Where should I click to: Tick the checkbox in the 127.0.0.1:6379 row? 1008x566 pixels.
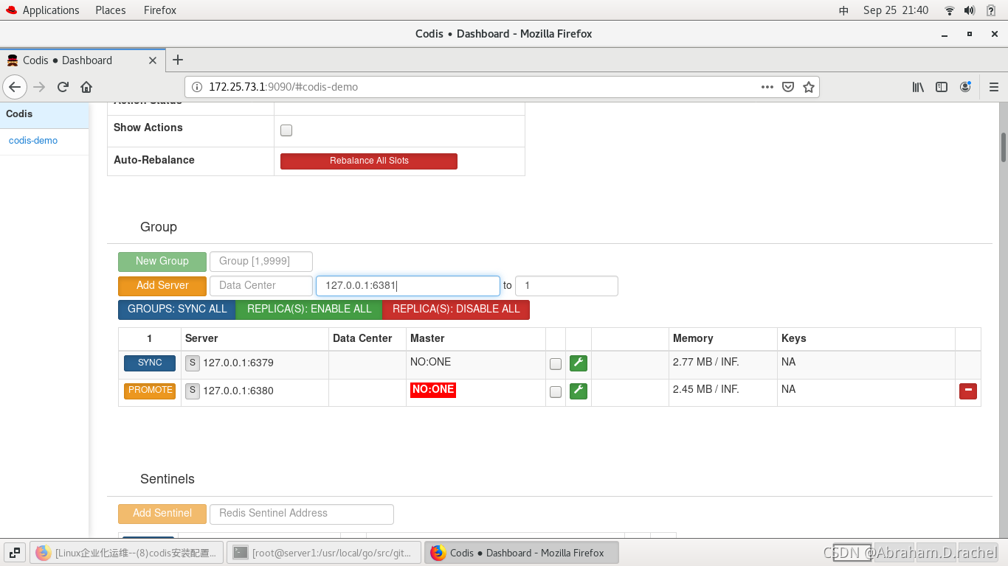[x=556, y=364]
